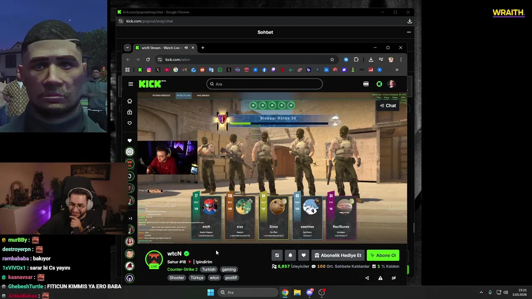
Task: Click the pozitif tag
Action: pyautogui.click(x=231, y=278)
